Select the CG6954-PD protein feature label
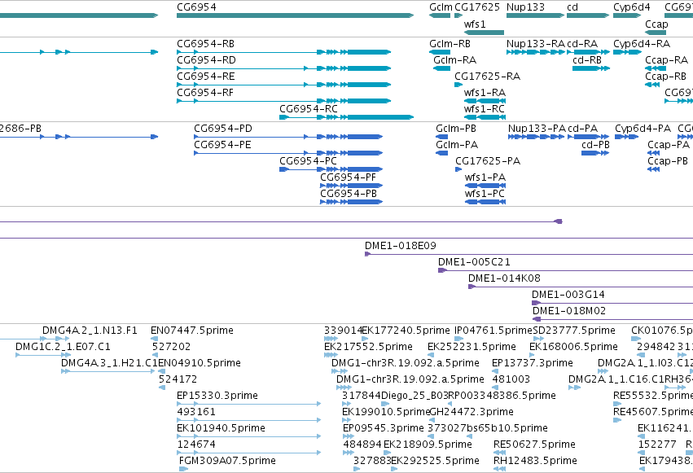Screen dimensions: 693x473 coord(223,129)
